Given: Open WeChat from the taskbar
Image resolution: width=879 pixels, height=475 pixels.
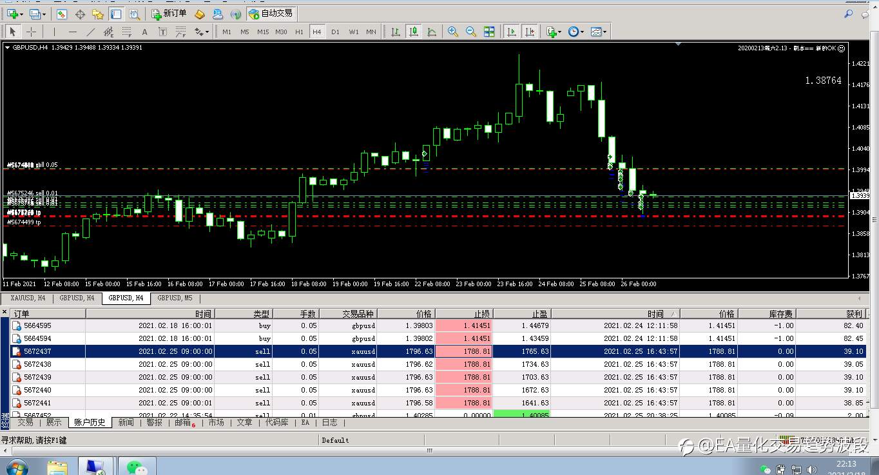Looking at the screenshot, I should click(x=136, y=467).
